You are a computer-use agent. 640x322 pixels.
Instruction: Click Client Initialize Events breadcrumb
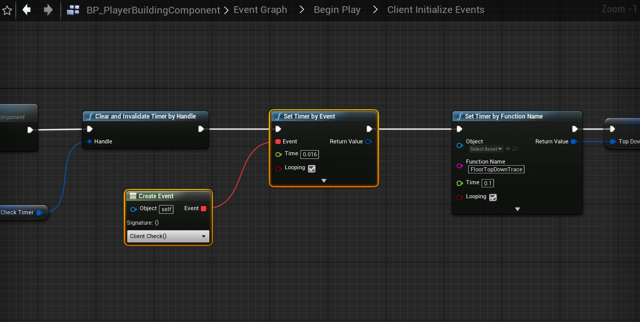pos(435,10)
